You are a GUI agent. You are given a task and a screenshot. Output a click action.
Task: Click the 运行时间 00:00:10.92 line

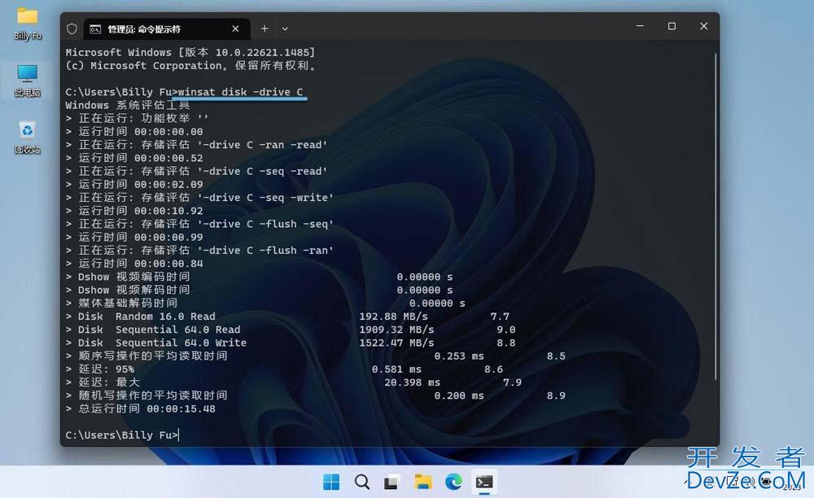point(134,211)
